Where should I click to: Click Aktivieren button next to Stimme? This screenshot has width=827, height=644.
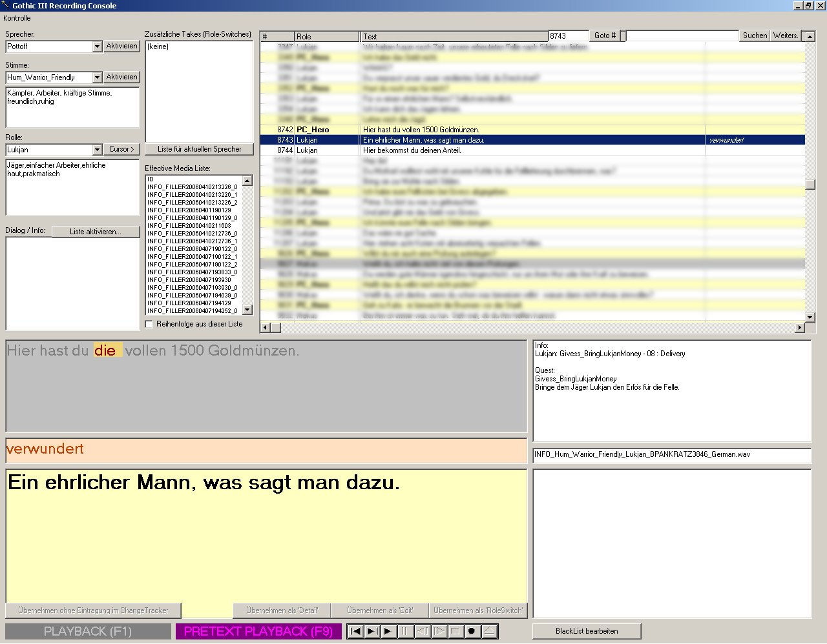122,77
